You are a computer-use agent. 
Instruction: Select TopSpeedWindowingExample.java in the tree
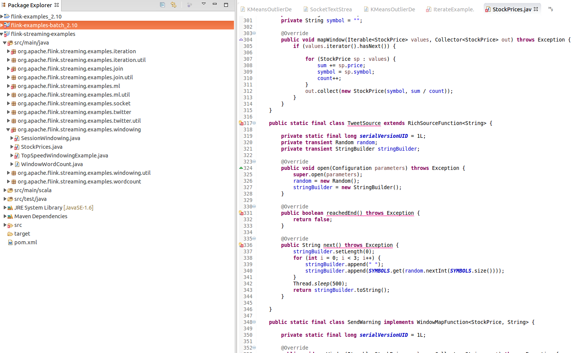click(64, 156)
